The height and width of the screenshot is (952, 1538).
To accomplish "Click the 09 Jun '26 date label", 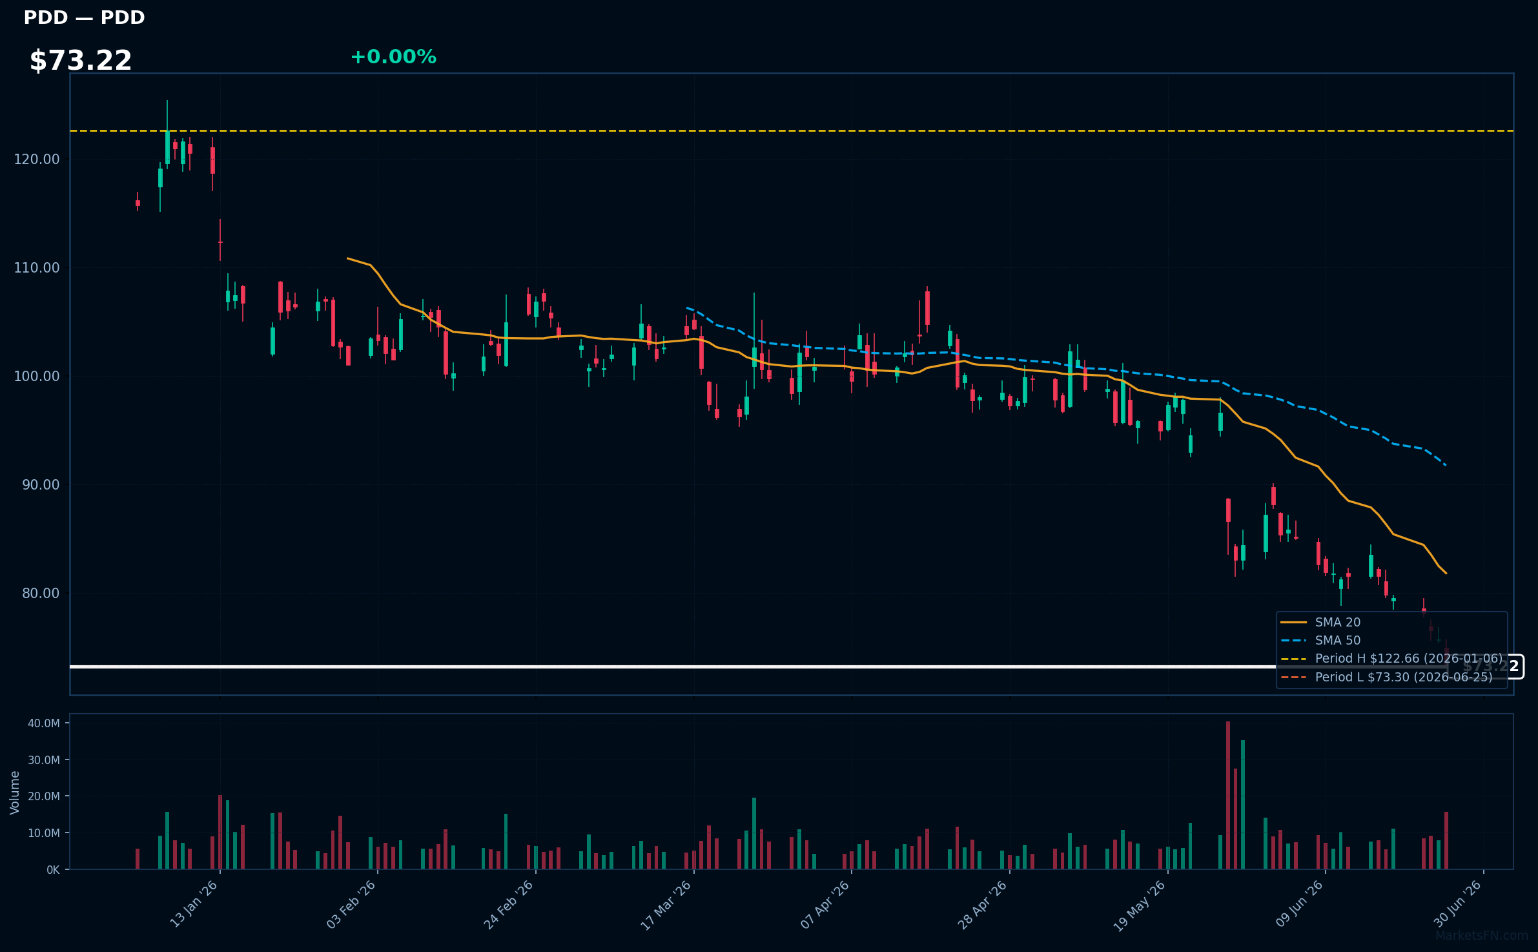I will 1299,904.
